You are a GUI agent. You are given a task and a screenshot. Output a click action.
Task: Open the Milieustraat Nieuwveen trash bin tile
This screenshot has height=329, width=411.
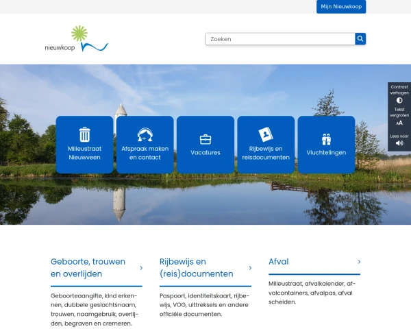[x=84, y=145]
